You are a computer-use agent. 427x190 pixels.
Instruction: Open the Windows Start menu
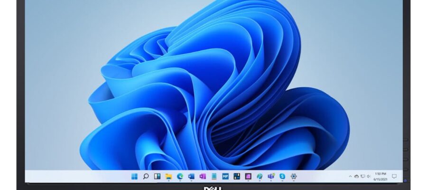click(x=135, y=176)
